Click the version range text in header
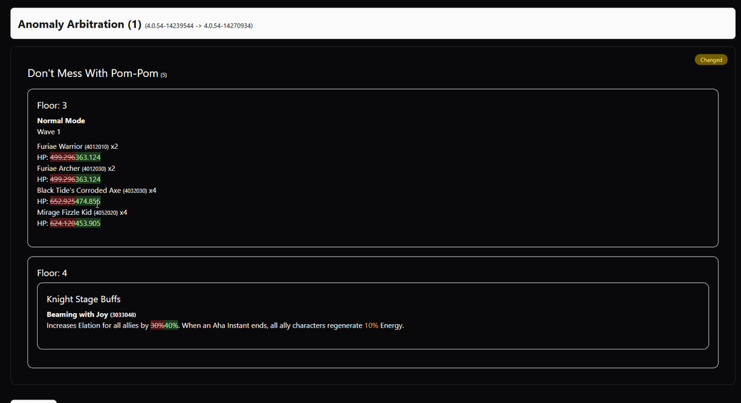This screenshot has width=741, height=403. pyautogui.click(x=199, y=26)
